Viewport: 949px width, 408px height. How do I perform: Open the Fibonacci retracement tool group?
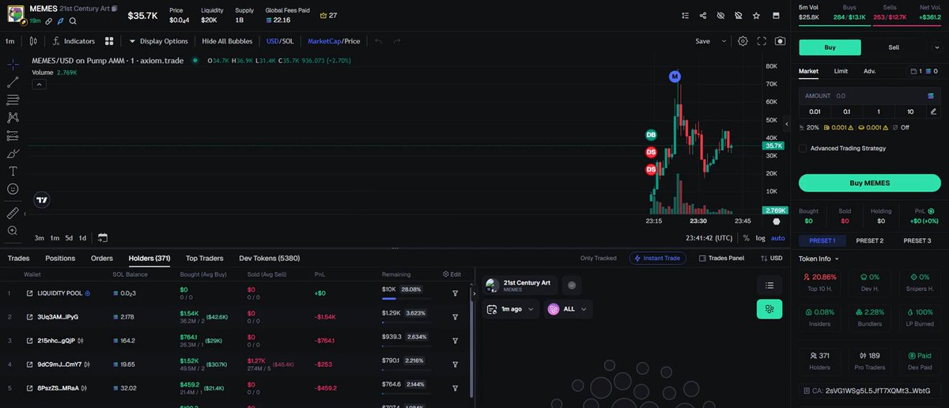13,100
